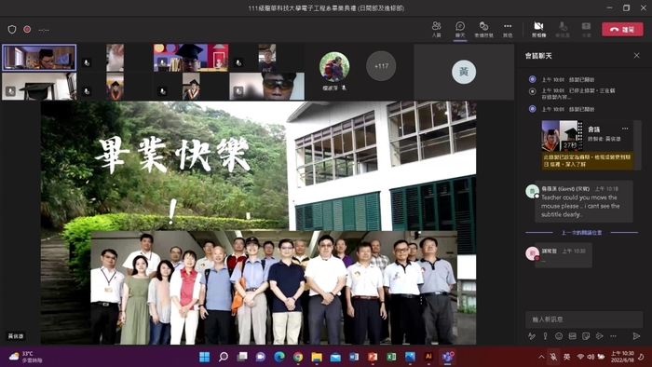Click the shield security icon

click(x=12, y=30)
